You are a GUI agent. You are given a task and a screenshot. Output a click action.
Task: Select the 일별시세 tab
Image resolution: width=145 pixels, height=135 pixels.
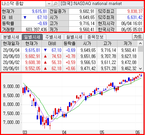pyautogui.click(x=32, y=37)
